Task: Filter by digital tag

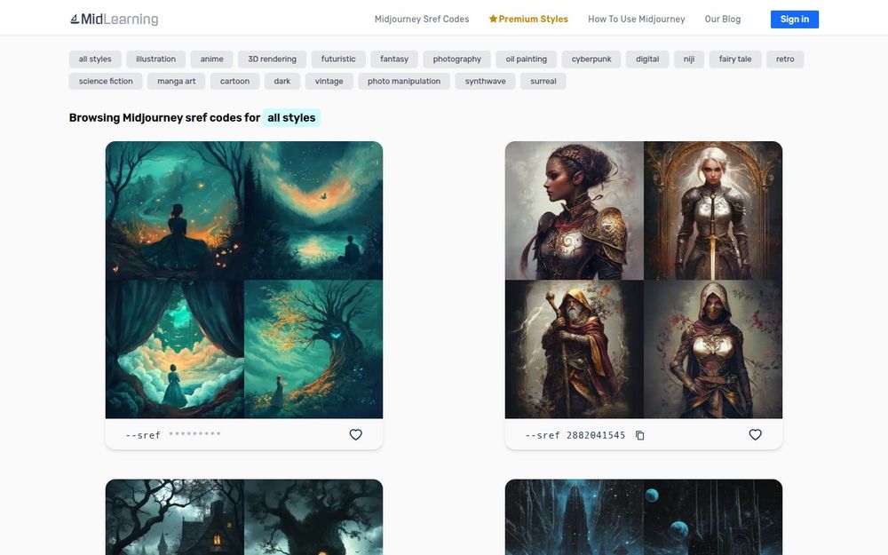Action: pos(647,59)
